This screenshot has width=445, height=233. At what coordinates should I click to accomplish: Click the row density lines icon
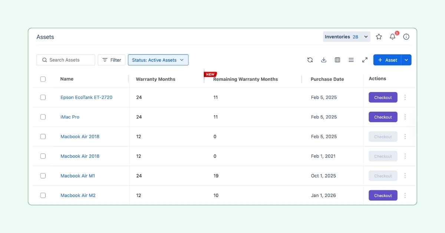351,60
